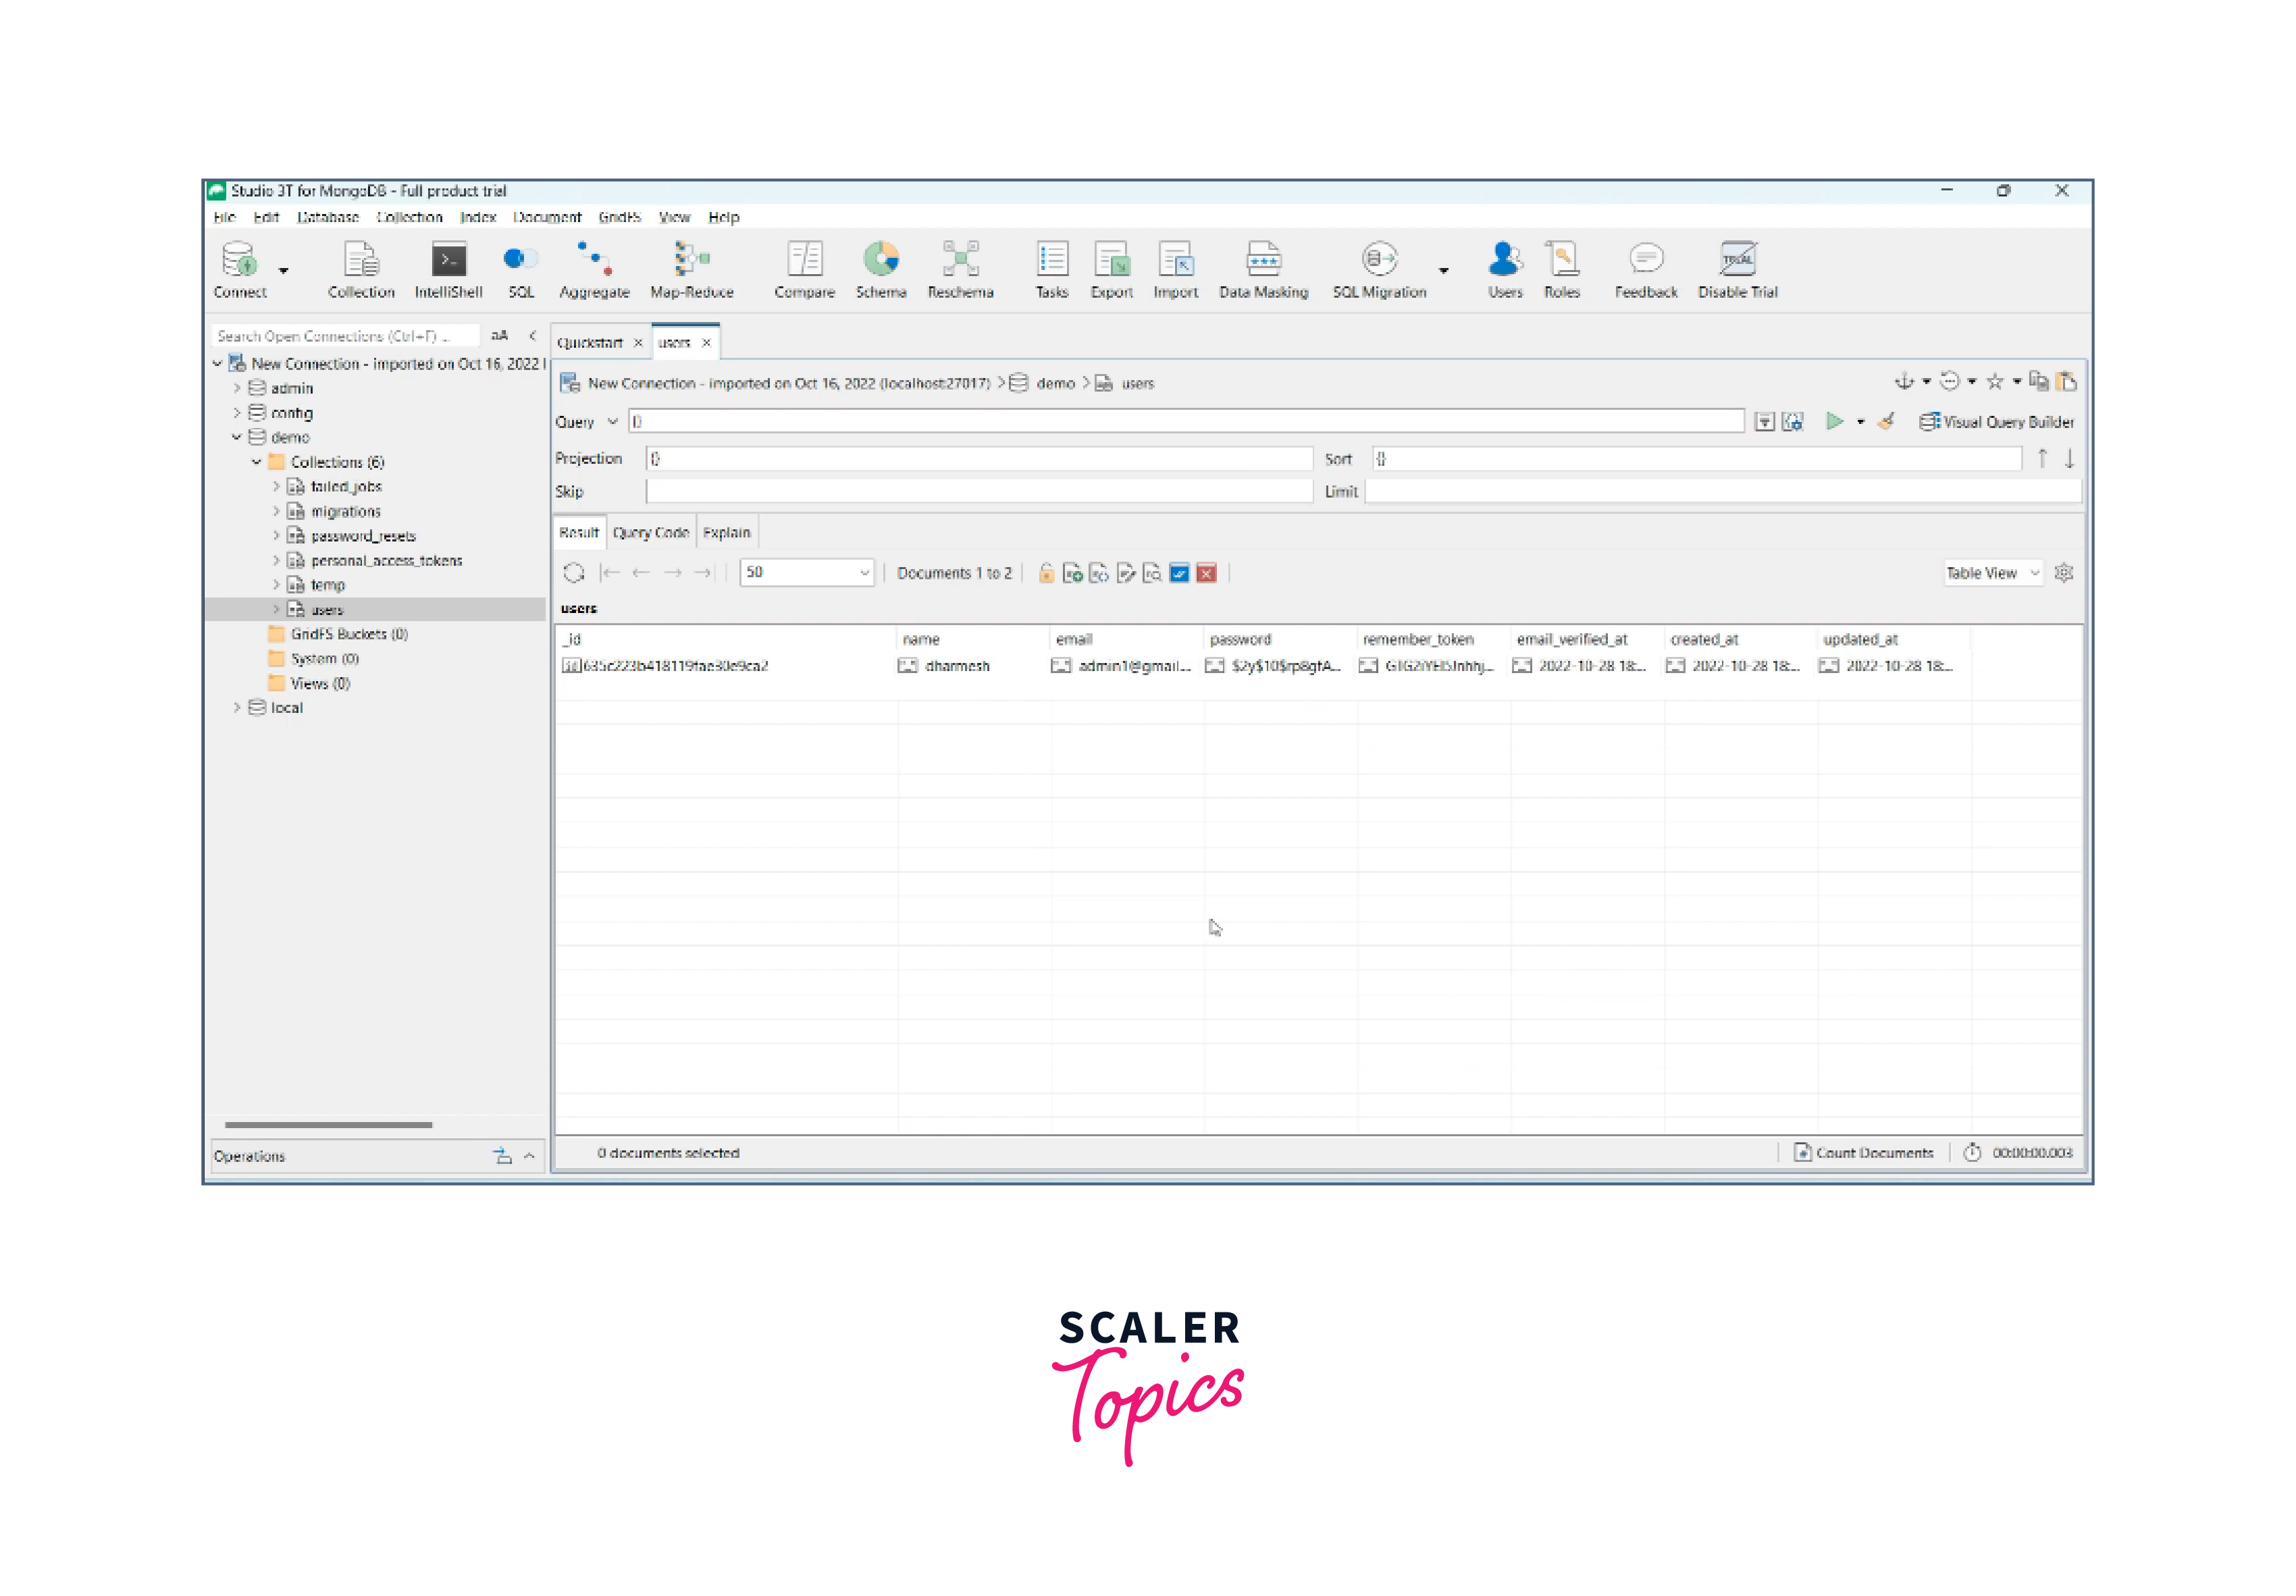The image size is (2296, 1596).
Task: Click the Query input field
Action: pos(1186,422)
